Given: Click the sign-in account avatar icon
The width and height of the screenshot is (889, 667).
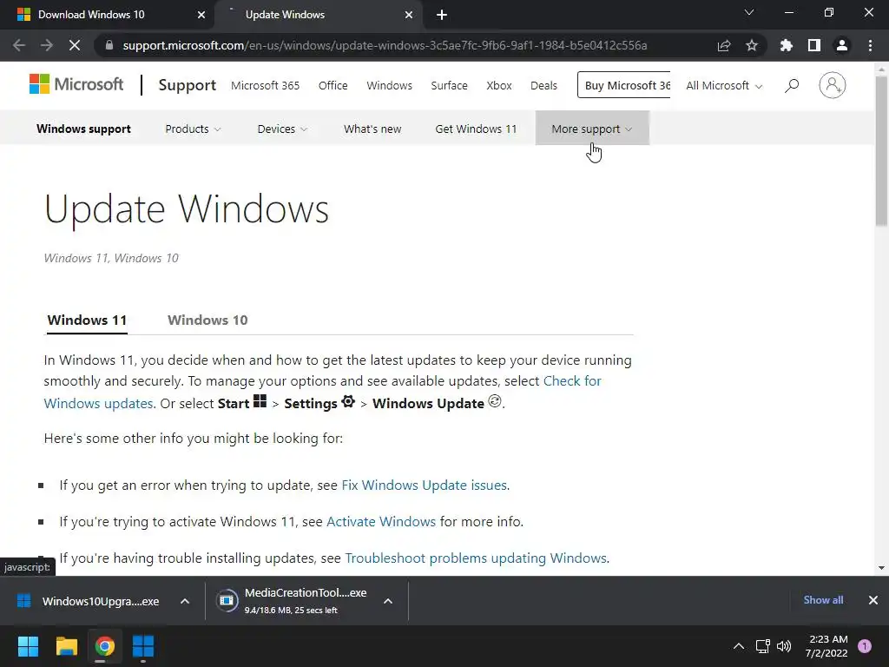Looking at the screenshot, I should (x=833, y=85).
